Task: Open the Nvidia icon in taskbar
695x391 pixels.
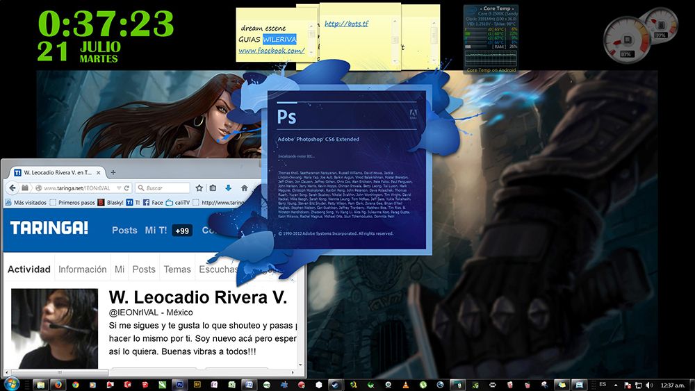Action: pyautogui.click(x=475, y=385)
